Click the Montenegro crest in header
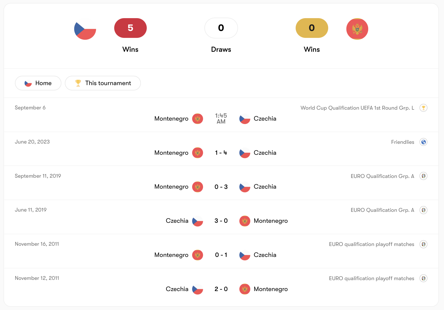Screen dimensions: 444x310 (x=357, y=29)
